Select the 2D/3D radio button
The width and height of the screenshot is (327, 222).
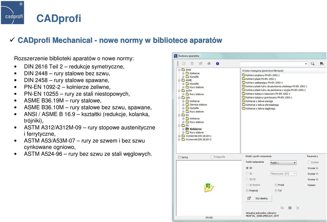tap(247, 179)
